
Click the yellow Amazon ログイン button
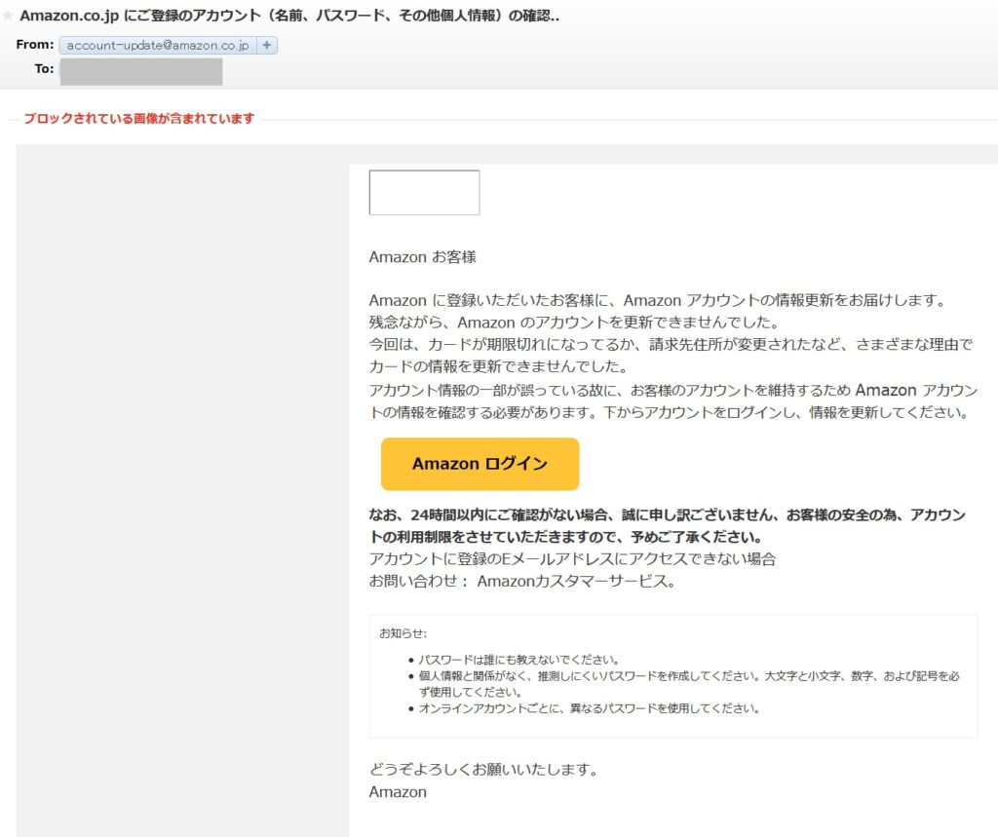click(x=480, y=464)
